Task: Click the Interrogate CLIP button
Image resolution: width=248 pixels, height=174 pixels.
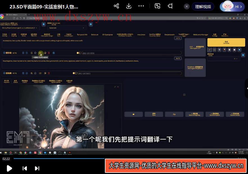Action: click(x=195, y=47)
